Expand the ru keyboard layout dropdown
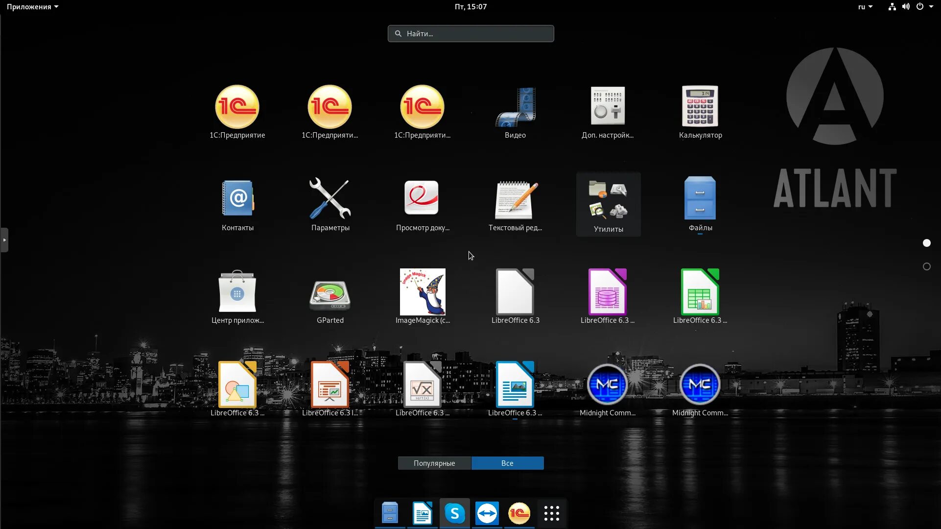Screen dimensions: 941x529 tap(865, 7)
